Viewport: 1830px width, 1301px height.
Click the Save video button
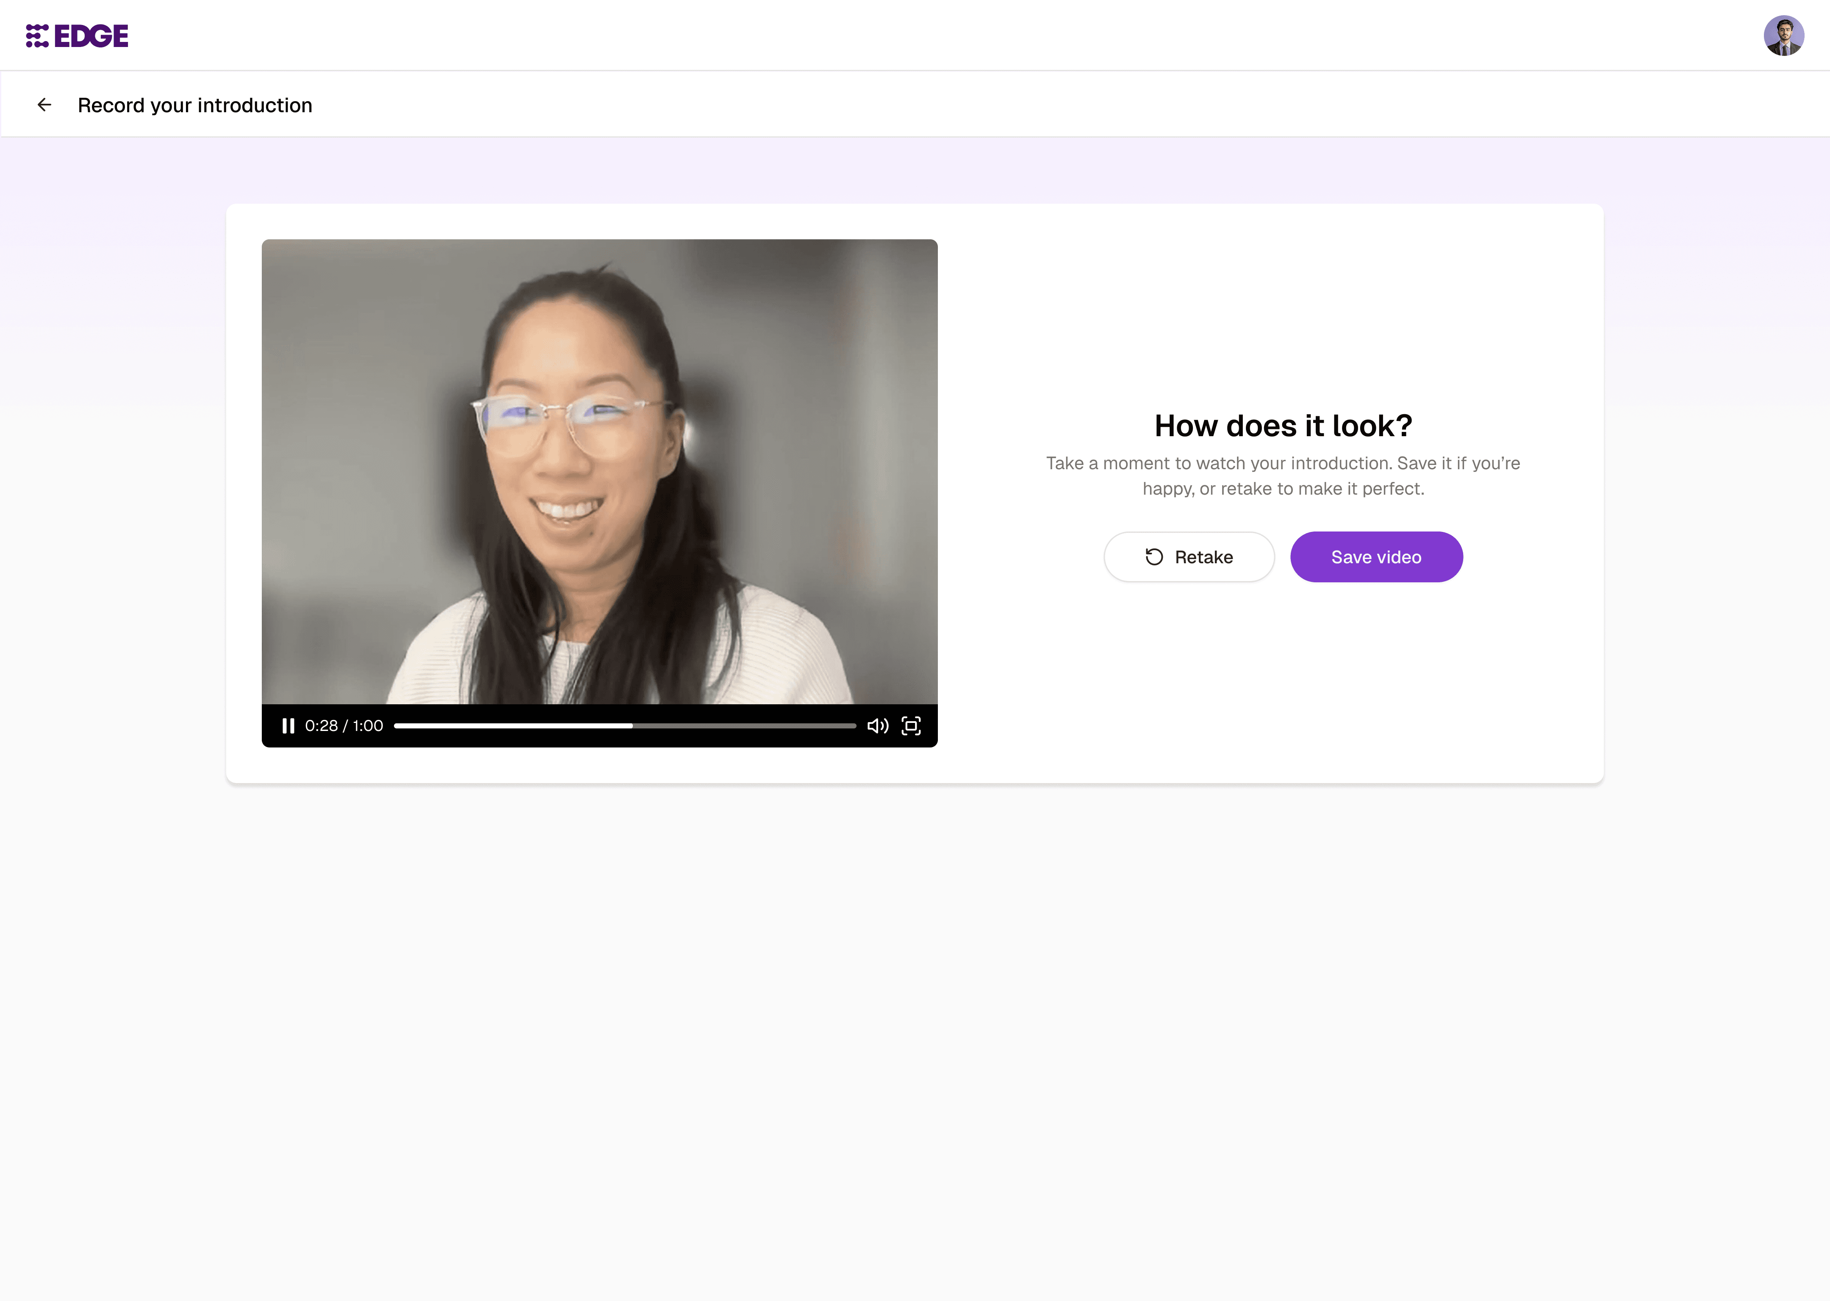[1376, 557]
